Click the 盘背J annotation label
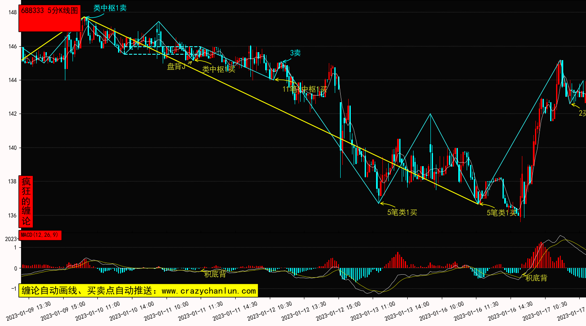 pyautogui.click(x=176, y=66)
